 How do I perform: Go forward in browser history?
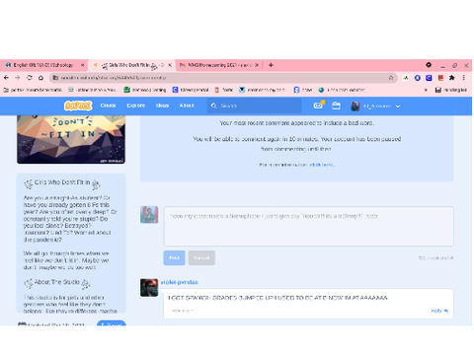(x=18, y=78)
